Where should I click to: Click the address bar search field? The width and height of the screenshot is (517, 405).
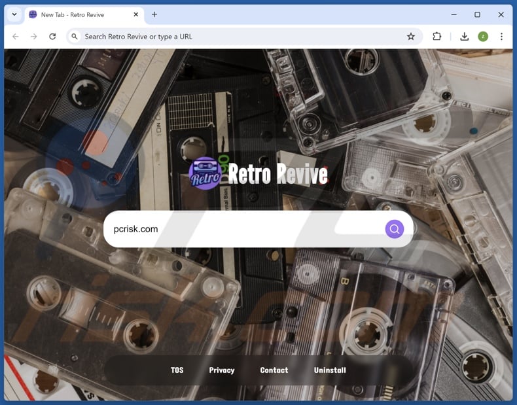244,37
